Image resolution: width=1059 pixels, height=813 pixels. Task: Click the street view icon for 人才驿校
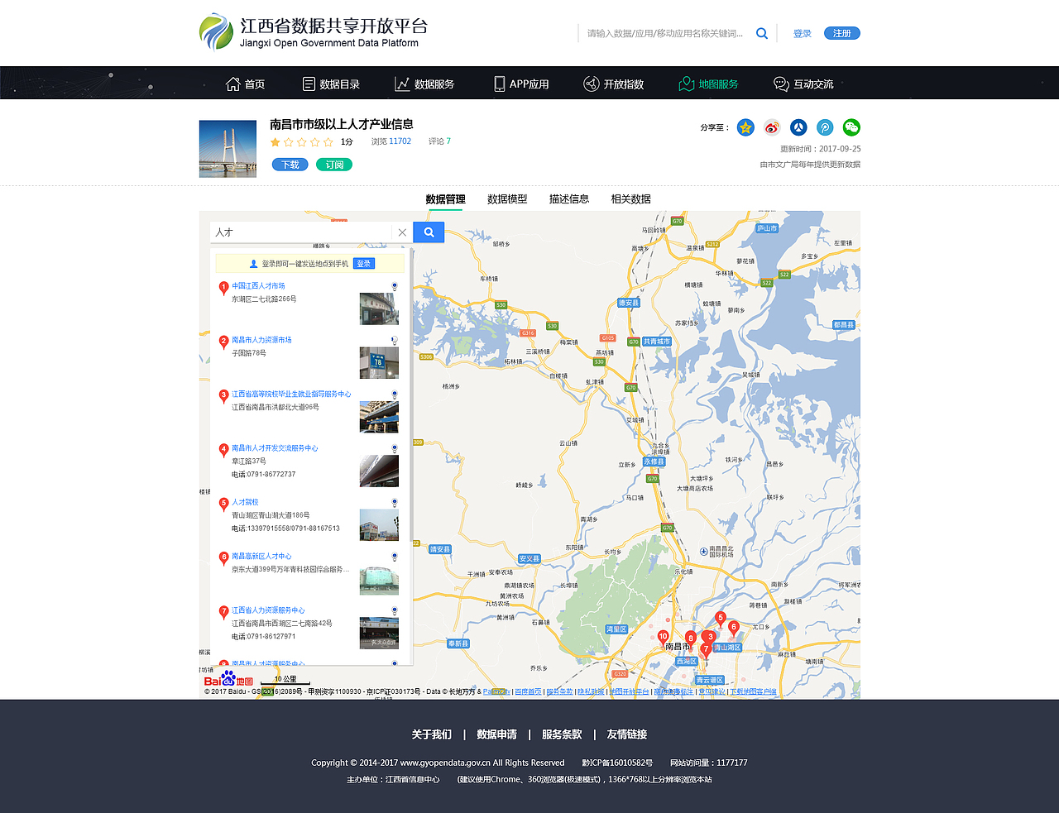(x=395, y=503)
